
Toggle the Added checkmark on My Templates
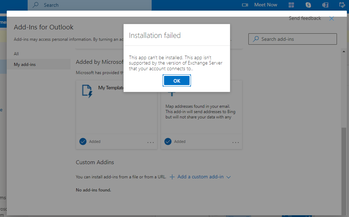pos(82,141)
